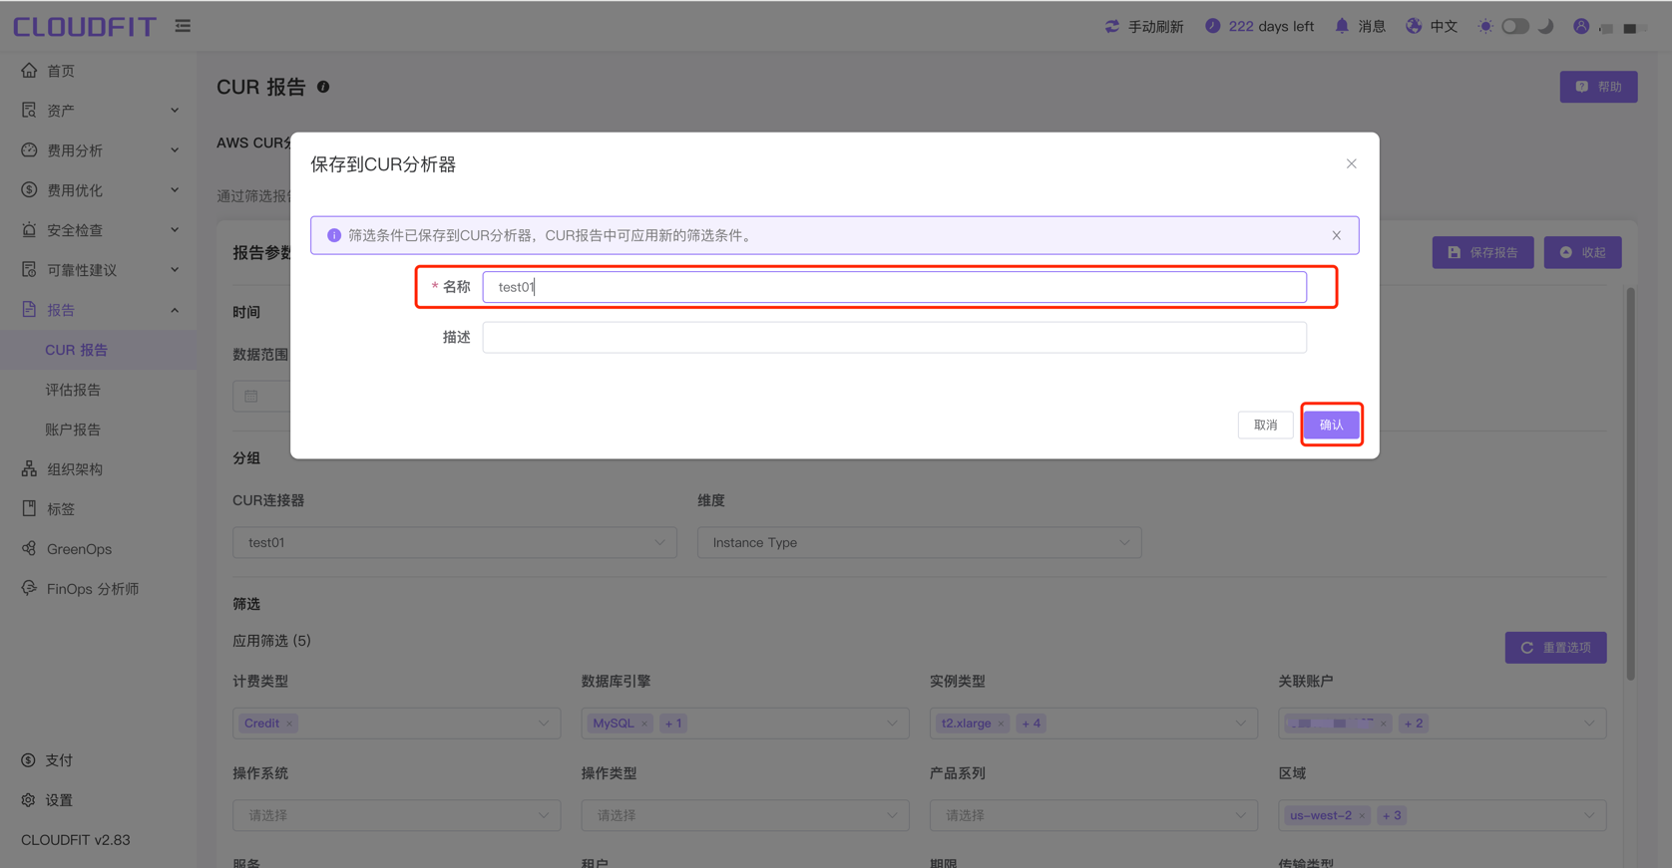Open 评估报告 submenu item

[x=98, y=390]
